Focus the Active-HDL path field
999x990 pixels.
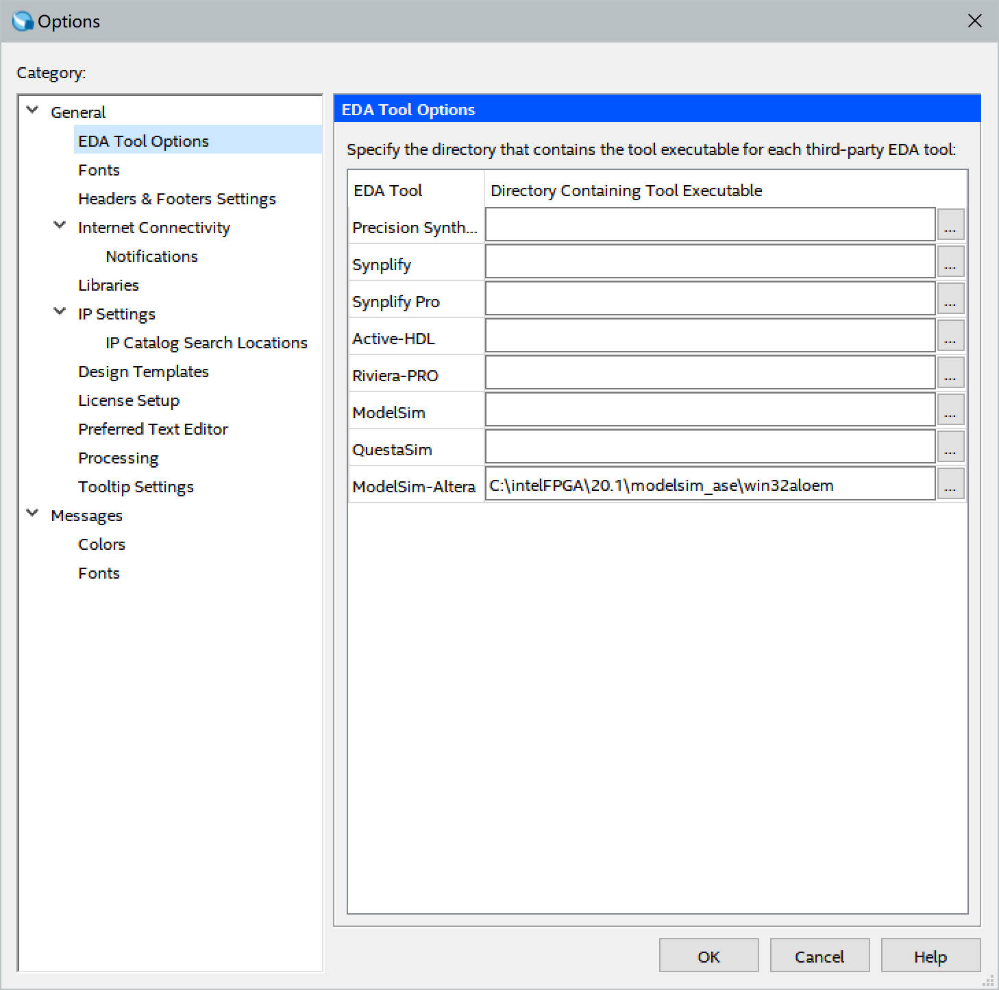pyautogui.click(x=711, y=336)
